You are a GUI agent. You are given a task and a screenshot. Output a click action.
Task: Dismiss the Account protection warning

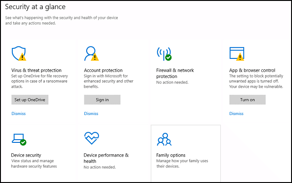coord(91,114)
